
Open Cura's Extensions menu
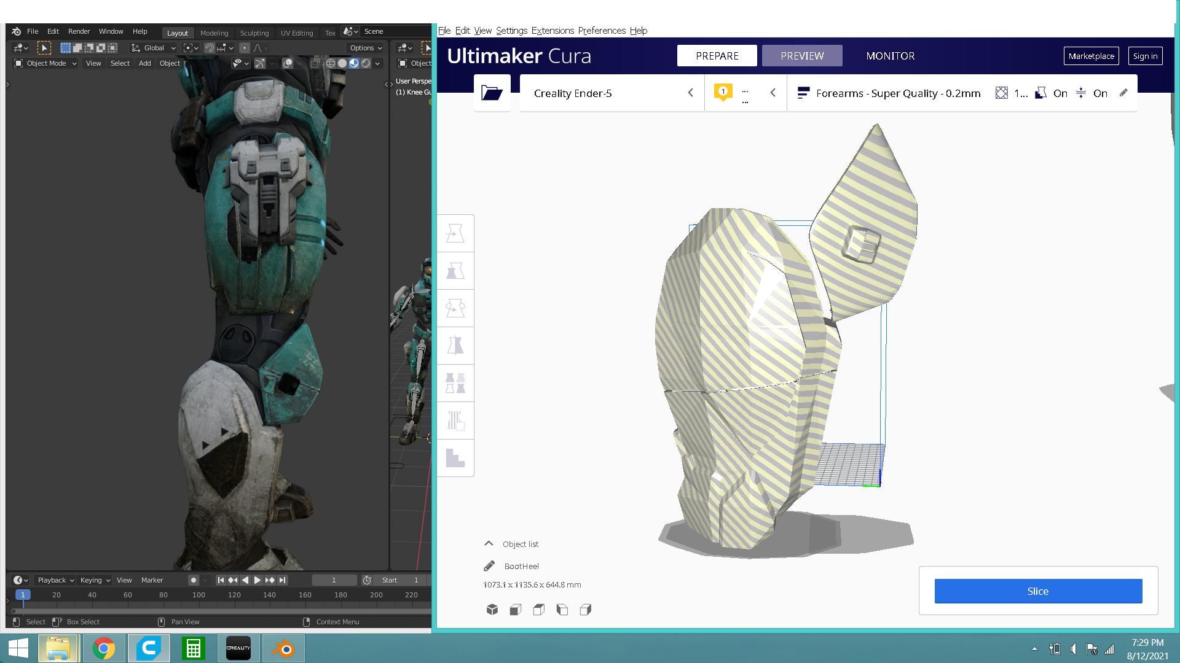pos(553,31)
